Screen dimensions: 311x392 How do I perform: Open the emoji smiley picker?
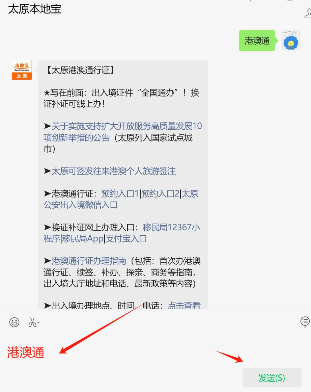coord(14,322)
